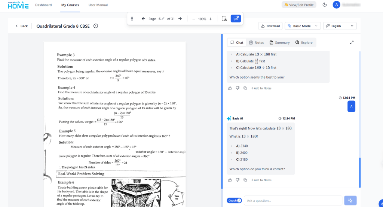Click Example 5 heading in document
The height and width of the screenshot is (207, 383).
click(67, 131)
